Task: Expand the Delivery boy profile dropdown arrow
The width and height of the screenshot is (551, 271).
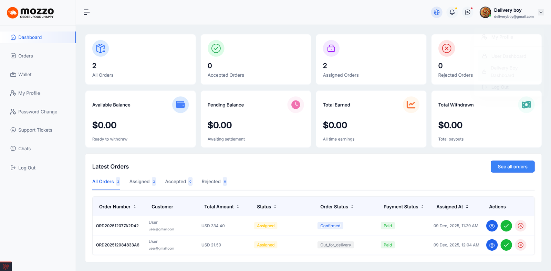Action: tap(541, 12)
